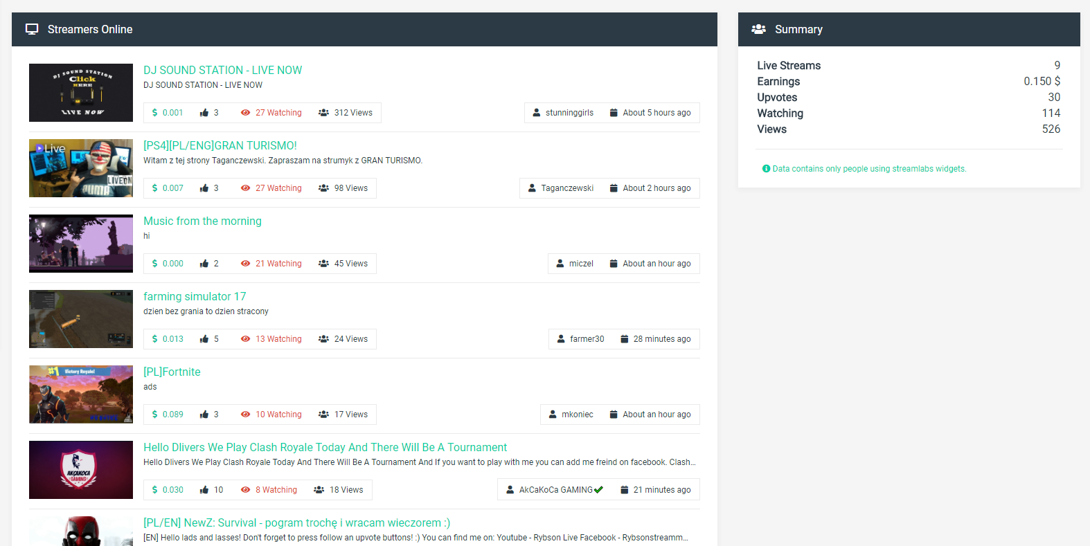The image size is (1090, 546).
Task: Click the Gran Turismo description starting 'Witam z tej strony'
Action: pos(283,161)
